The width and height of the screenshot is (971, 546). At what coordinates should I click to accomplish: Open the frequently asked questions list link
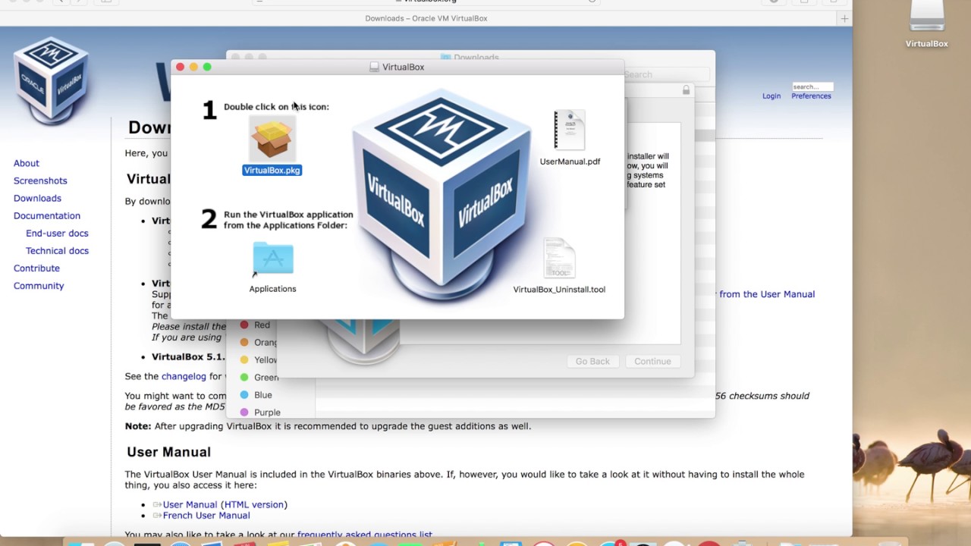coord(365,535)
